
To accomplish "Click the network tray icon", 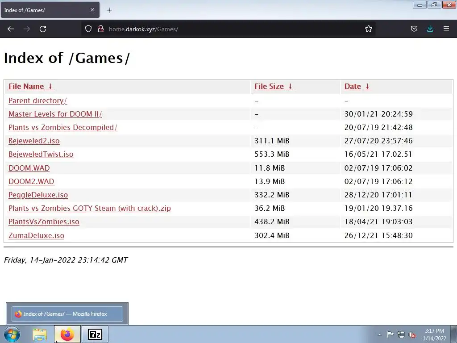I will pyautogui.click(x=401, y=335).
